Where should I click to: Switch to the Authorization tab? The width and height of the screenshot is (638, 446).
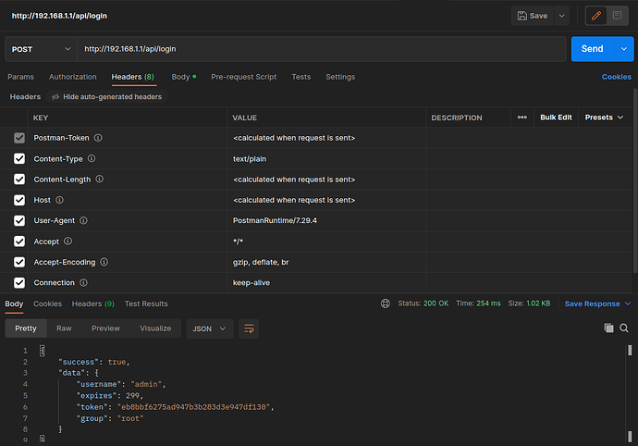pyautogui.click(x=73, y=77)
